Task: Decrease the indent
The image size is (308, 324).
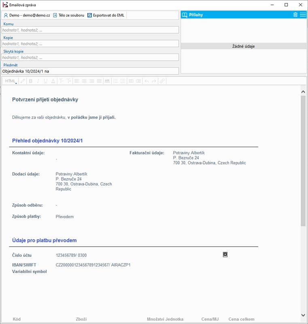Action: click(131, 81)
